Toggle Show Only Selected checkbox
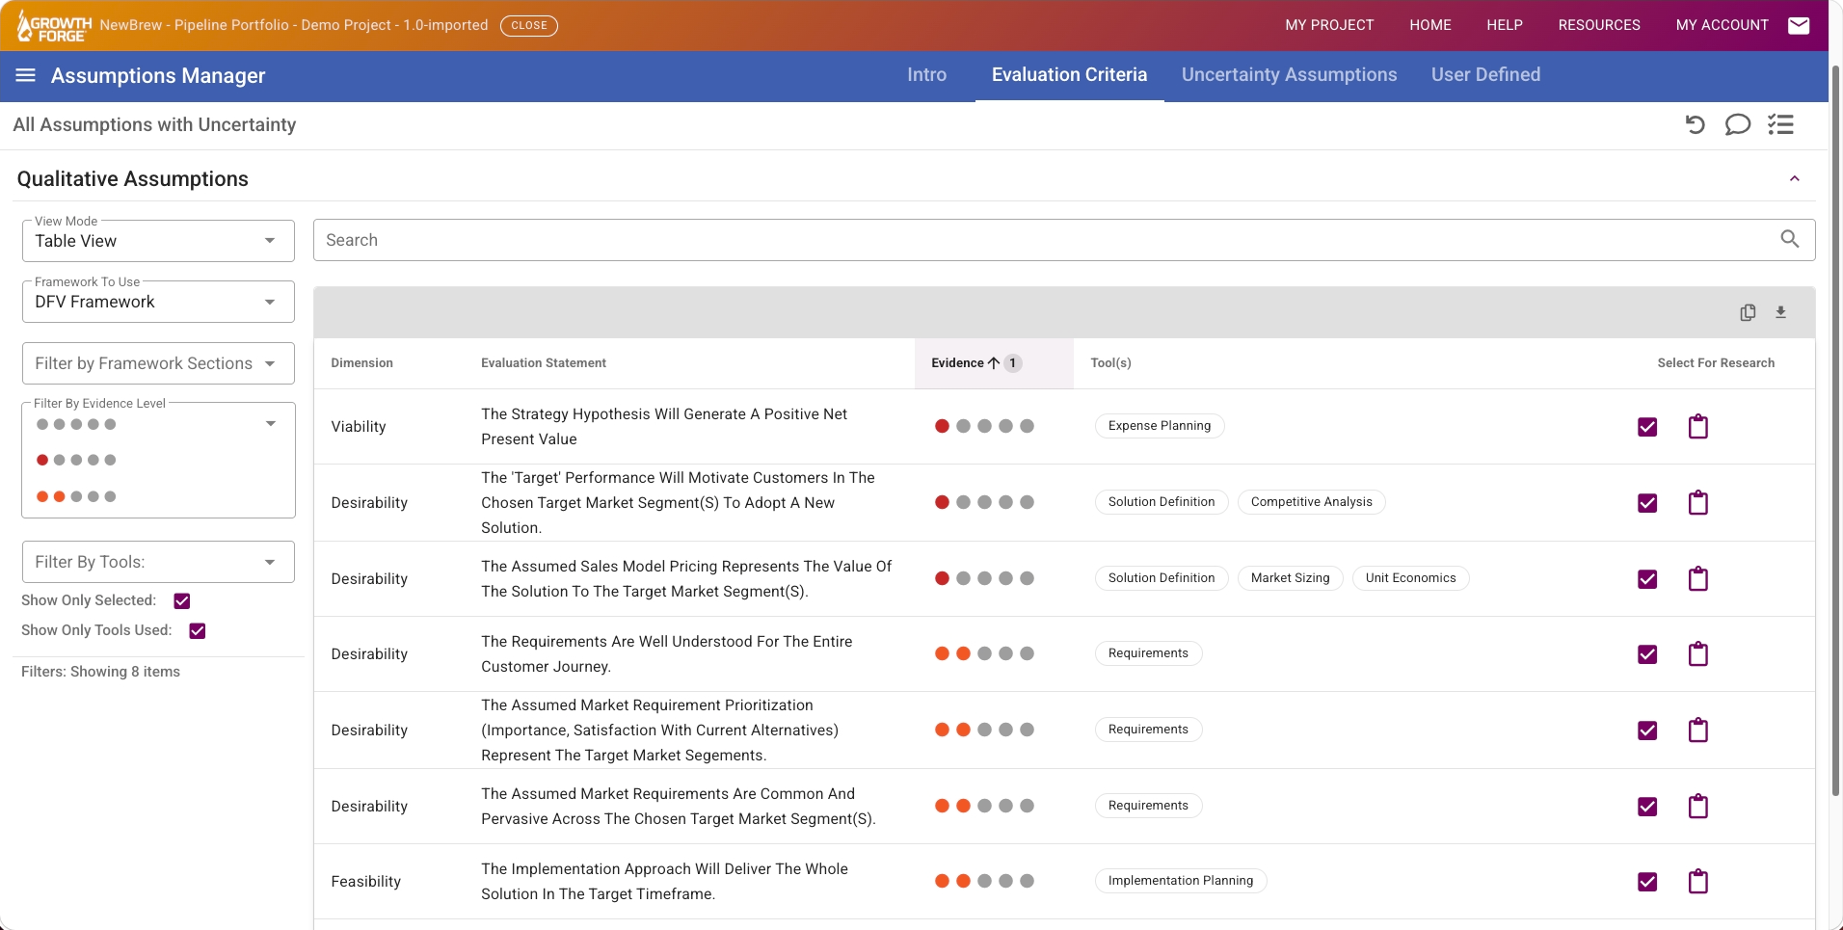 pyautogui.click(x=181, y=600)
